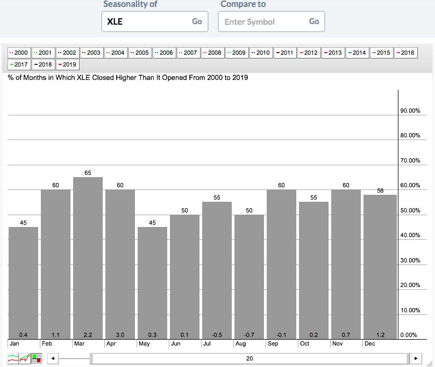Click the year range slider bar showing 20
Image resolution: width=435 pixels, height=367 pixels.
(x=249, y=359)
